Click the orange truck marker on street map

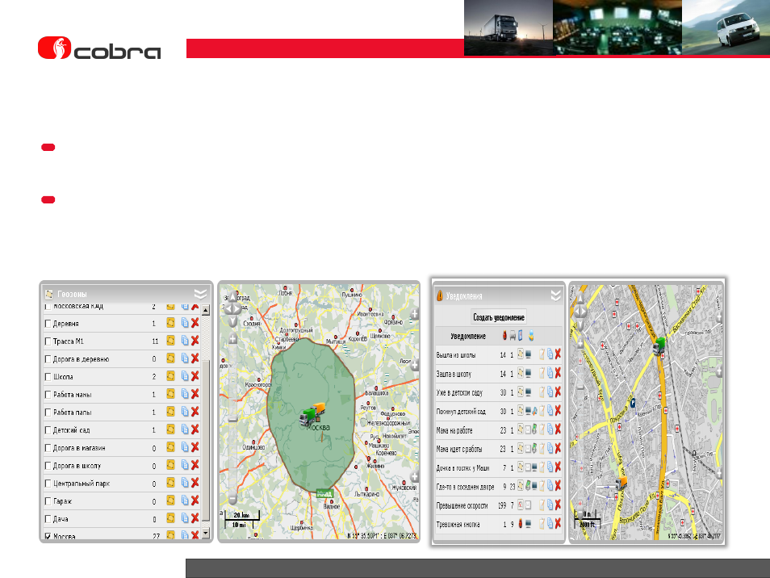point(621,482)
